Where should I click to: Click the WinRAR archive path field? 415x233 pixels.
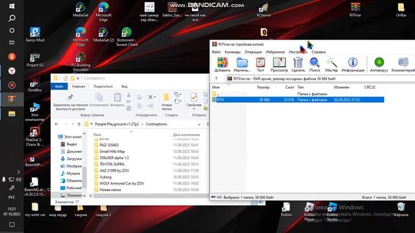pos(321,78)
